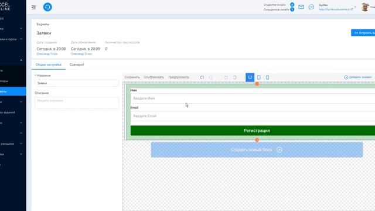Screen dimensions: 375x211
Task: Select the highlighted active sidebar item
Action: pyautogui.click(x=13, y=91)
